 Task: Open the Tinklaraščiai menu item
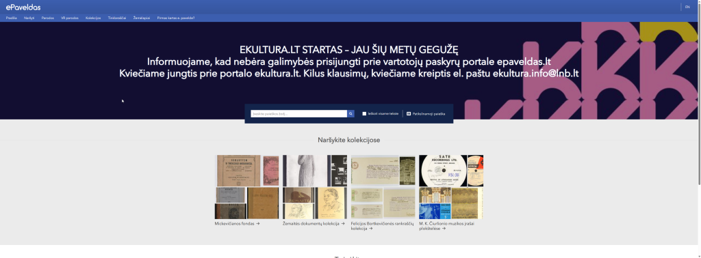pyautogui.click(x=117, y=18)
